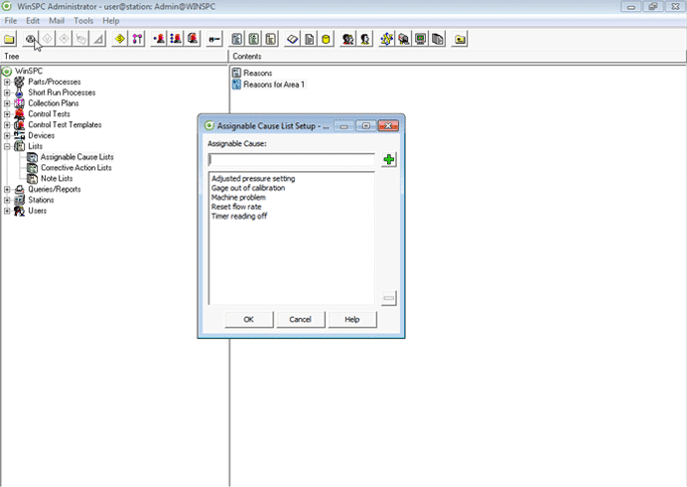
Task: Expand the Parts/Processes tree node
Action: [7, 81]
